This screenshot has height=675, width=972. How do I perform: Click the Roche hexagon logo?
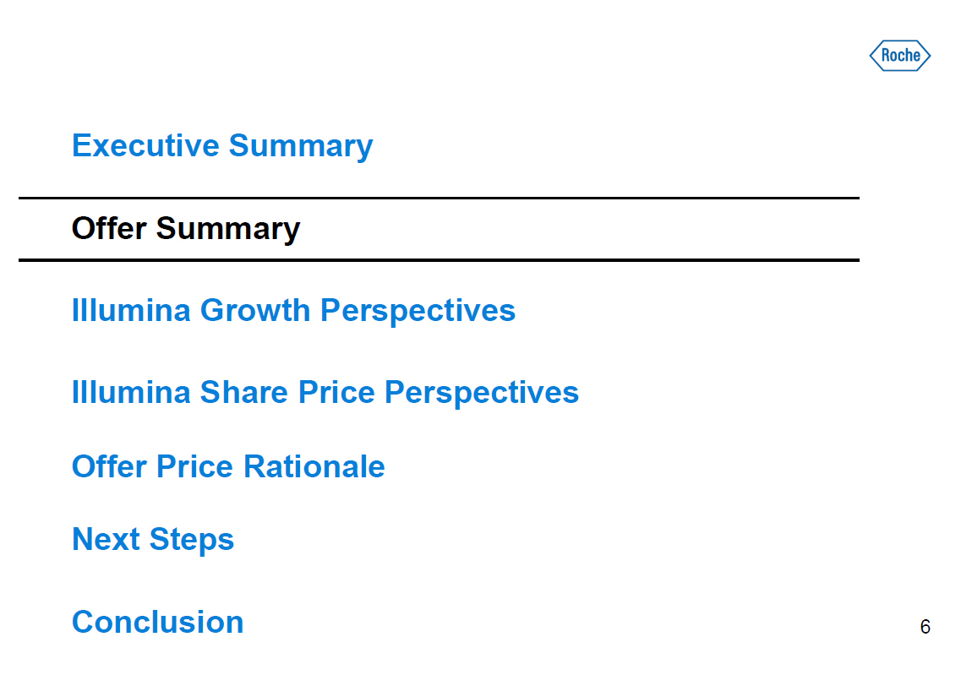click(899, 56)
